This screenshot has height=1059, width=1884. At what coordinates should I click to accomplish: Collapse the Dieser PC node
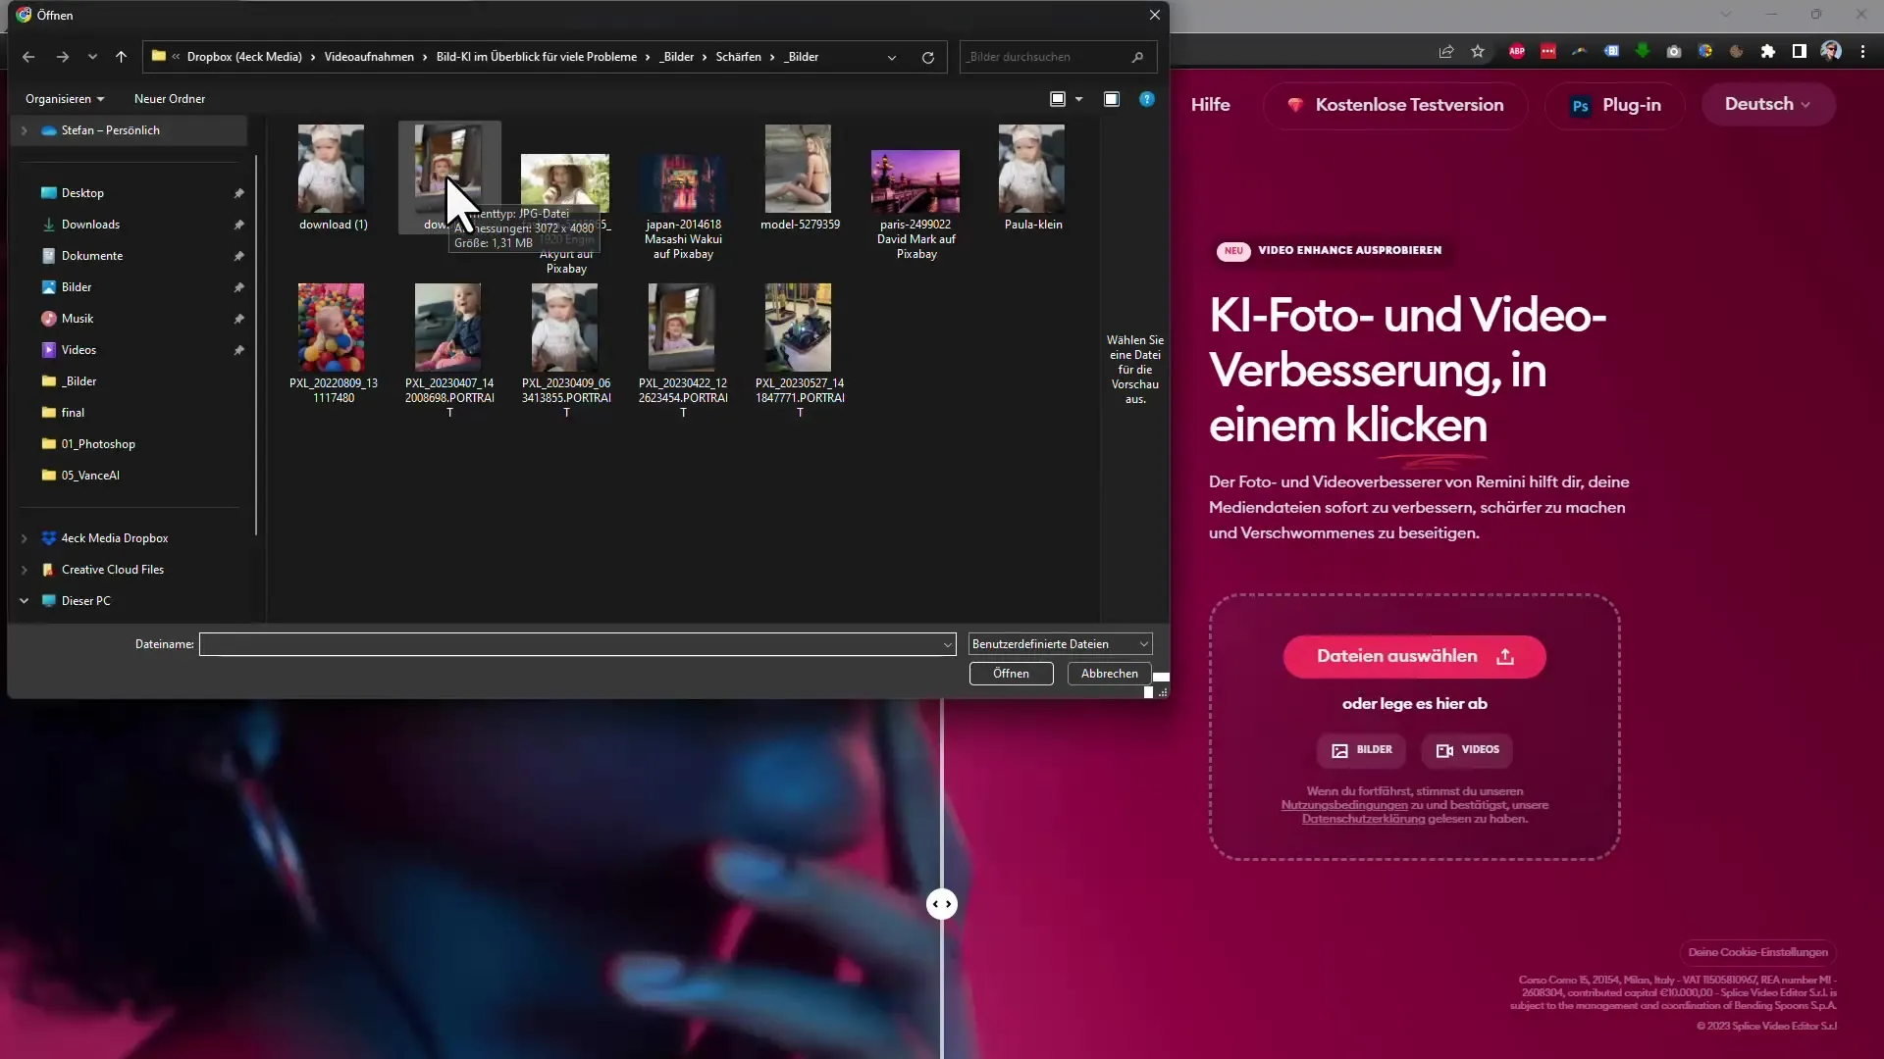[x=25, y=601]
